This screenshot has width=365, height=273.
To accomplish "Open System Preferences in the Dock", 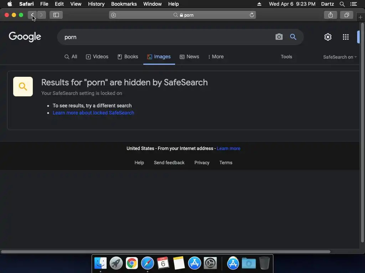I will 210,263.
